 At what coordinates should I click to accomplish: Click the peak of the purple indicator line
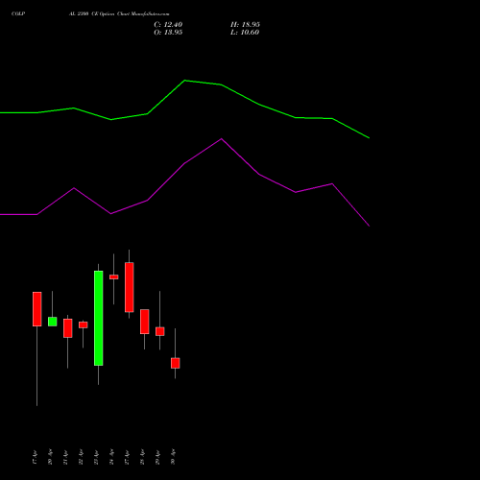(222, 139)
